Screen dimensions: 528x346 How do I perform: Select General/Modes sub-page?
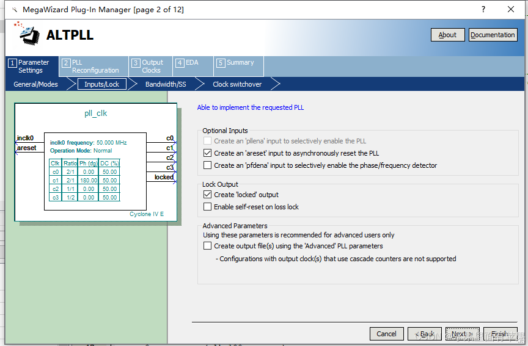[35, 84]
